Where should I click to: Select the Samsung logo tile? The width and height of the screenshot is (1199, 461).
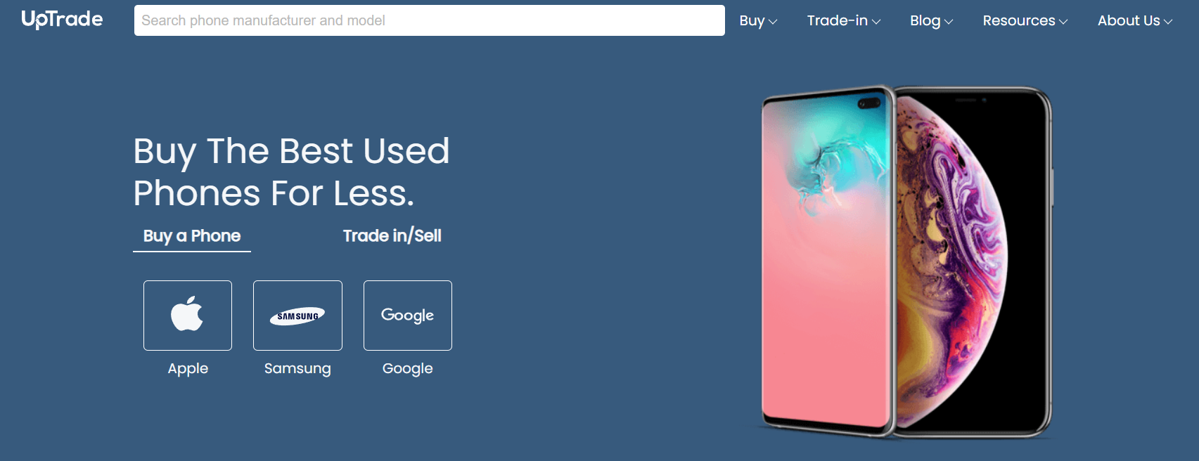click(297, 316)
